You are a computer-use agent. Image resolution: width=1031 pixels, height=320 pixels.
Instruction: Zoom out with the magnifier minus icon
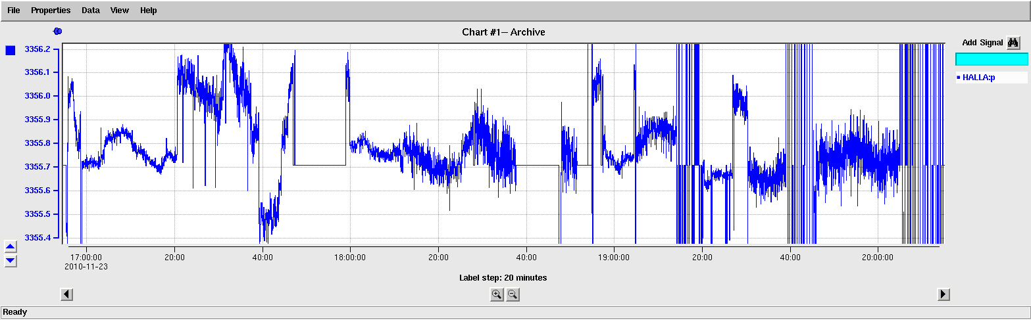click(x=513, y=294)
